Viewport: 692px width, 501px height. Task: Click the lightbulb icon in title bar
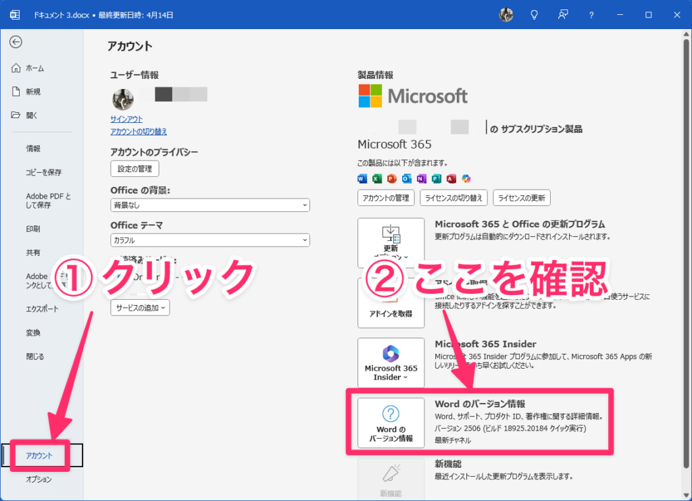[534, 15]
